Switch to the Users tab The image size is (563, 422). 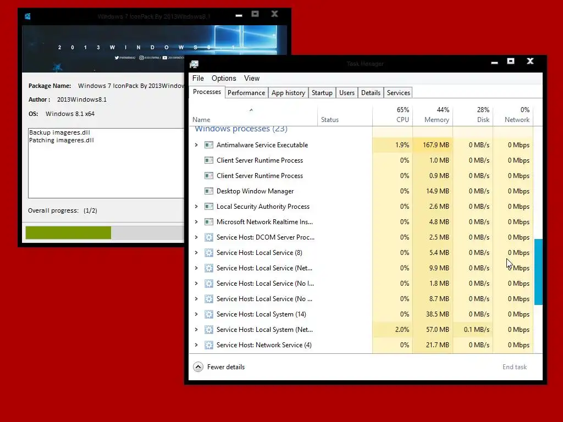(347, 93)
